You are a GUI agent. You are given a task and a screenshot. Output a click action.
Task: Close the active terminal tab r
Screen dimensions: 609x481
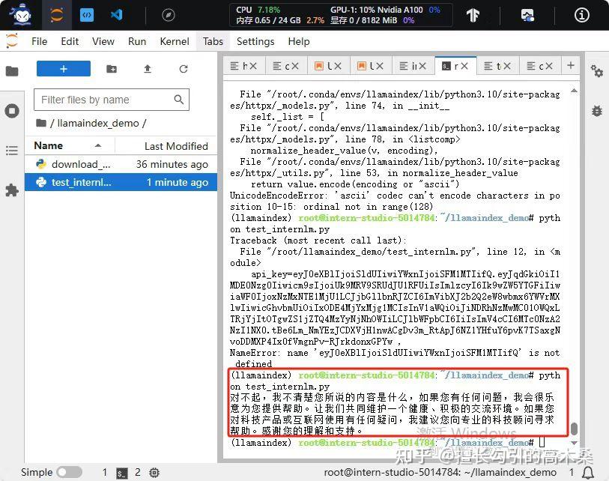(464, 66)
